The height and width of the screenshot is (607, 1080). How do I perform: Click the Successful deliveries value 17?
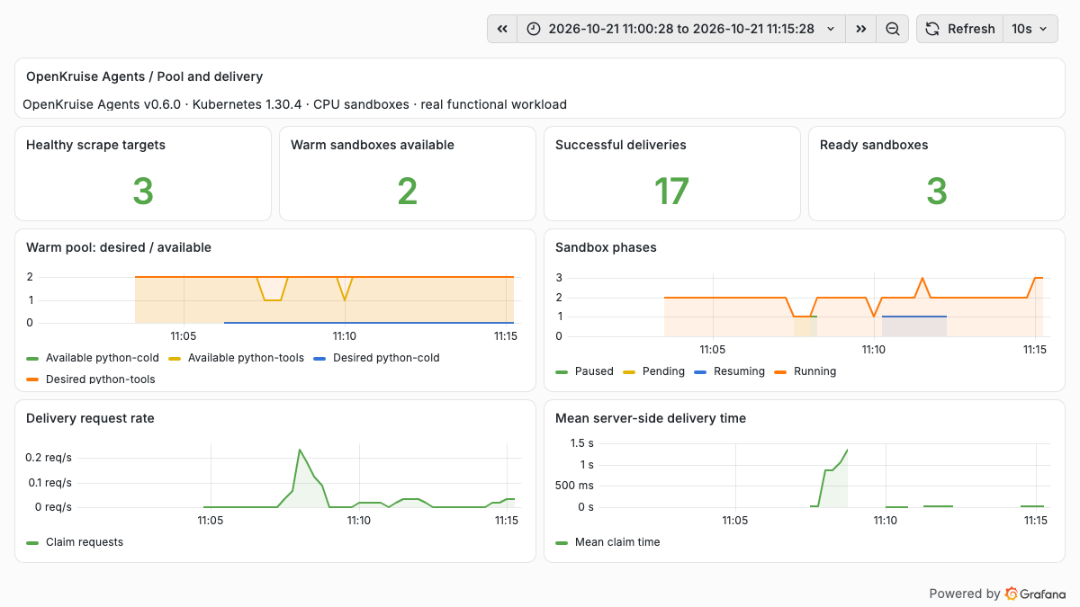671,192
